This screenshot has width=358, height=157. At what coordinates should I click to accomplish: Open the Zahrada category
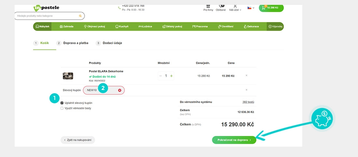[x=66, y=26]
